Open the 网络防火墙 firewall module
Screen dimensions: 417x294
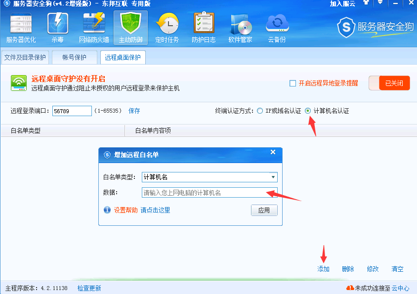[x=94, y=28]
